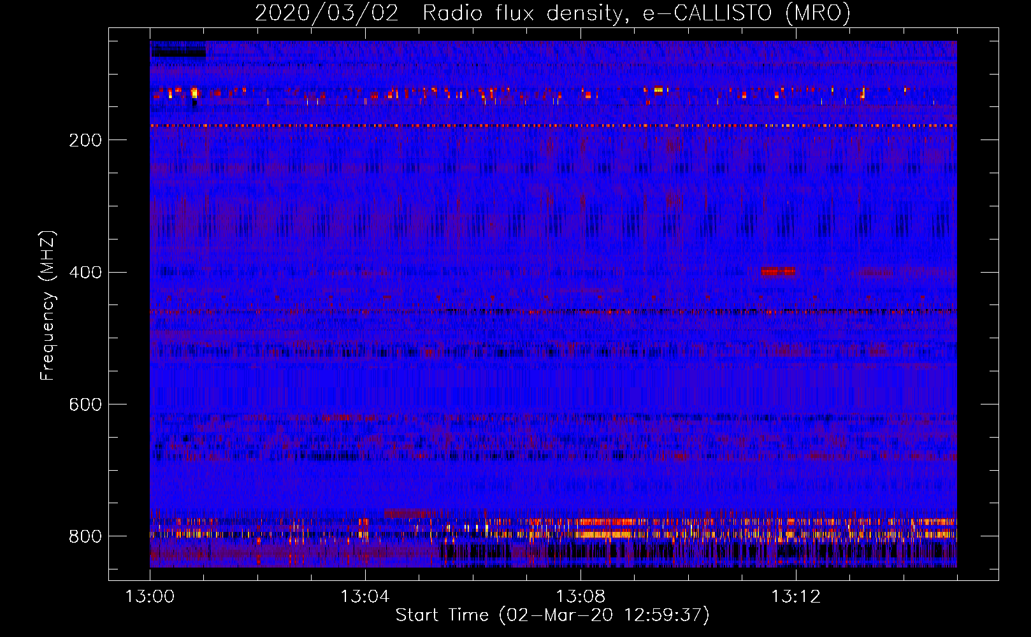Viewport: 1031px width, 637px height.
Task: Click the 'Start Time (02-Mar-20 12:59:37)' label
Action: (552, 615)
